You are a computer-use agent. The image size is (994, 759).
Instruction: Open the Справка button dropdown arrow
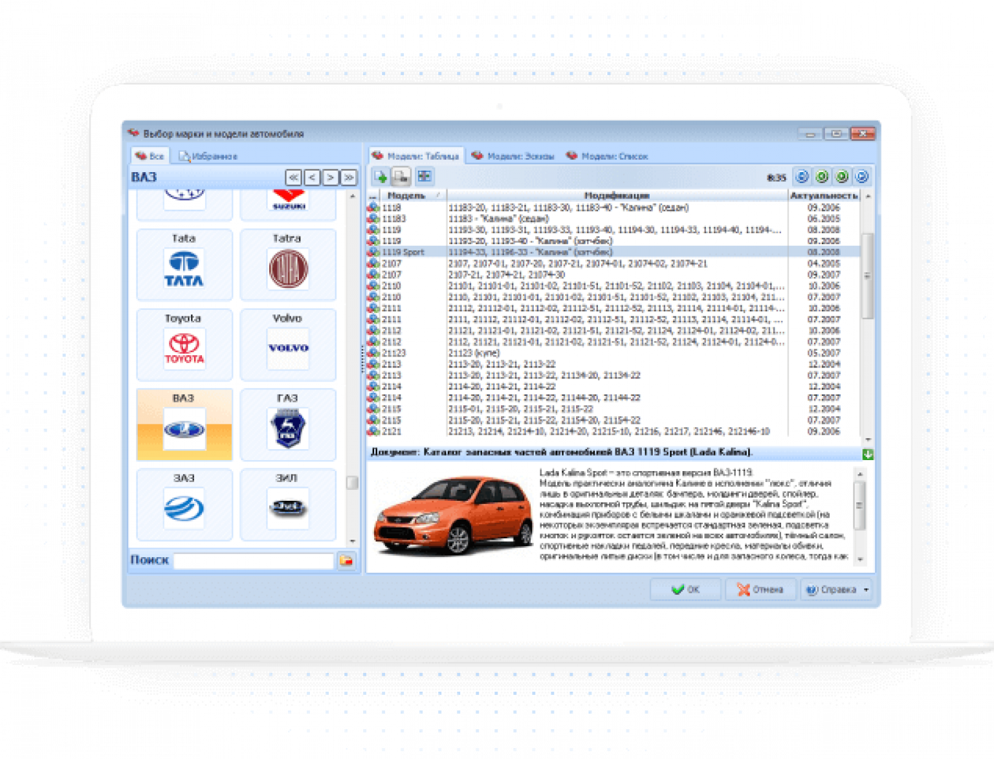tap(867, 590)
